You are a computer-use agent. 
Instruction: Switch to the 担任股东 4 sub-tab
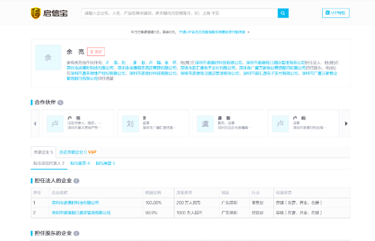coord(80,164)
